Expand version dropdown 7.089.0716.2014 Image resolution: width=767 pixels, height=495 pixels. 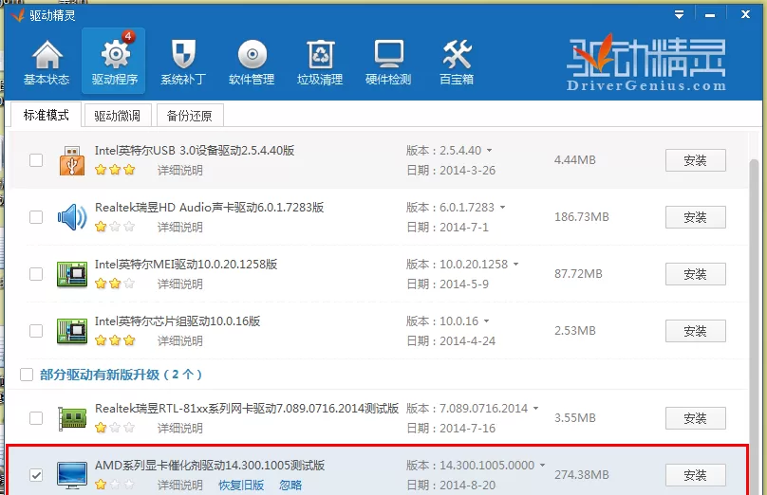tap(535, 409)
